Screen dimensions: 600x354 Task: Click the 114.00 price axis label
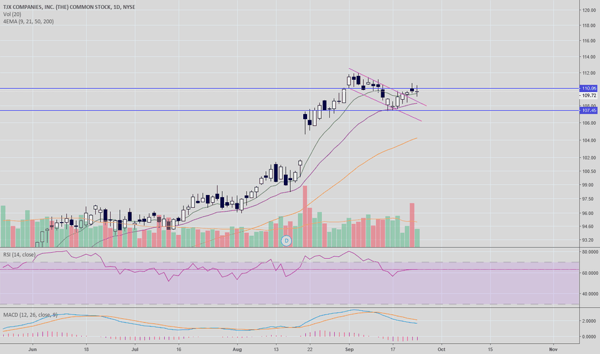589,57
